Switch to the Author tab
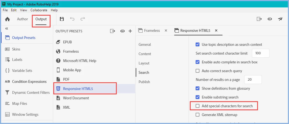289x124 pixels. 23,19
